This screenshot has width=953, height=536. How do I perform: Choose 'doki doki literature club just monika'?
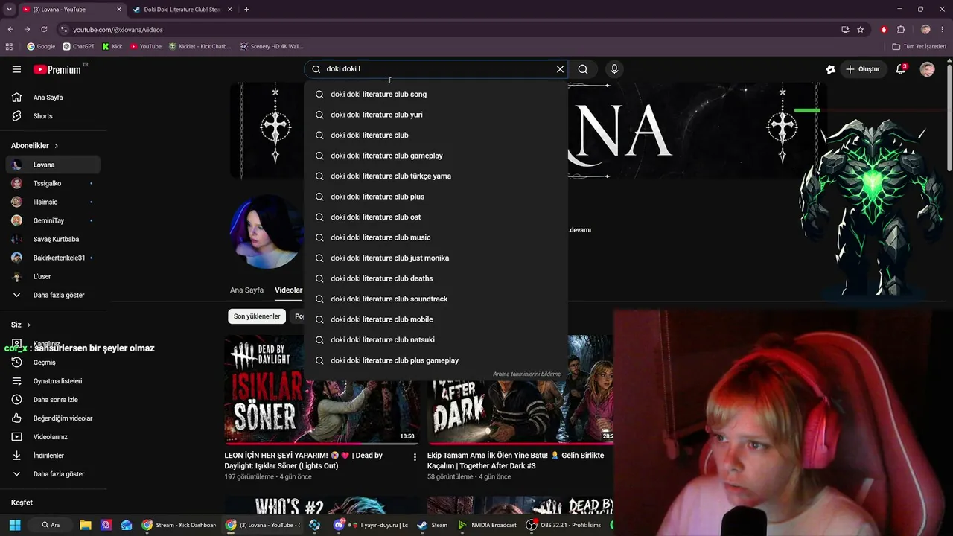436,258
